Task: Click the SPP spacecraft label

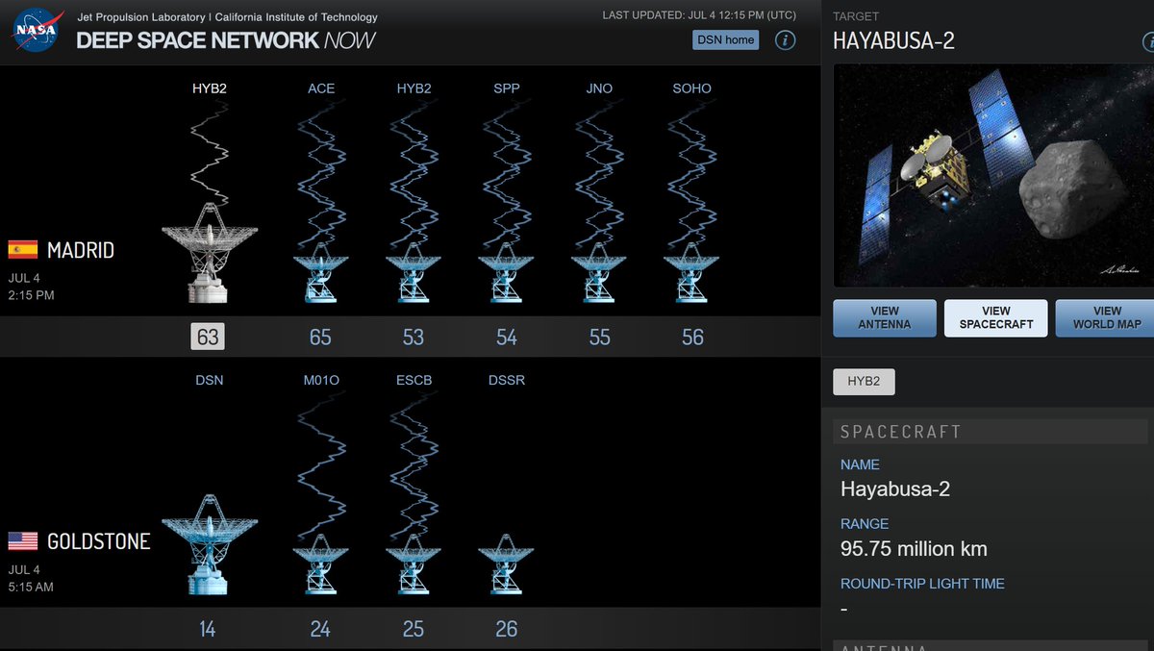Action: (x=507, y=88)
